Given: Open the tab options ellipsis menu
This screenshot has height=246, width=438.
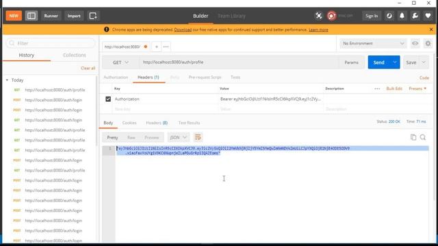Looking at the screenshot, I should pyautogui.click(x=166, y=47).
